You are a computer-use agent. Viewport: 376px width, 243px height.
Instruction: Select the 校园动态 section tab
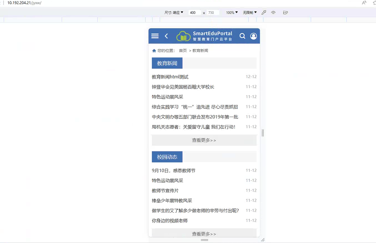[167, 157]
